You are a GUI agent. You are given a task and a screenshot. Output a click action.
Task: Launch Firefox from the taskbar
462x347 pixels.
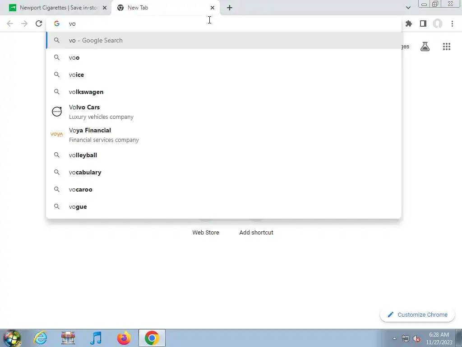(124, 338)
